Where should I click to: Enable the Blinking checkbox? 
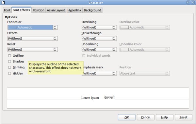click(x=9, y=67)
